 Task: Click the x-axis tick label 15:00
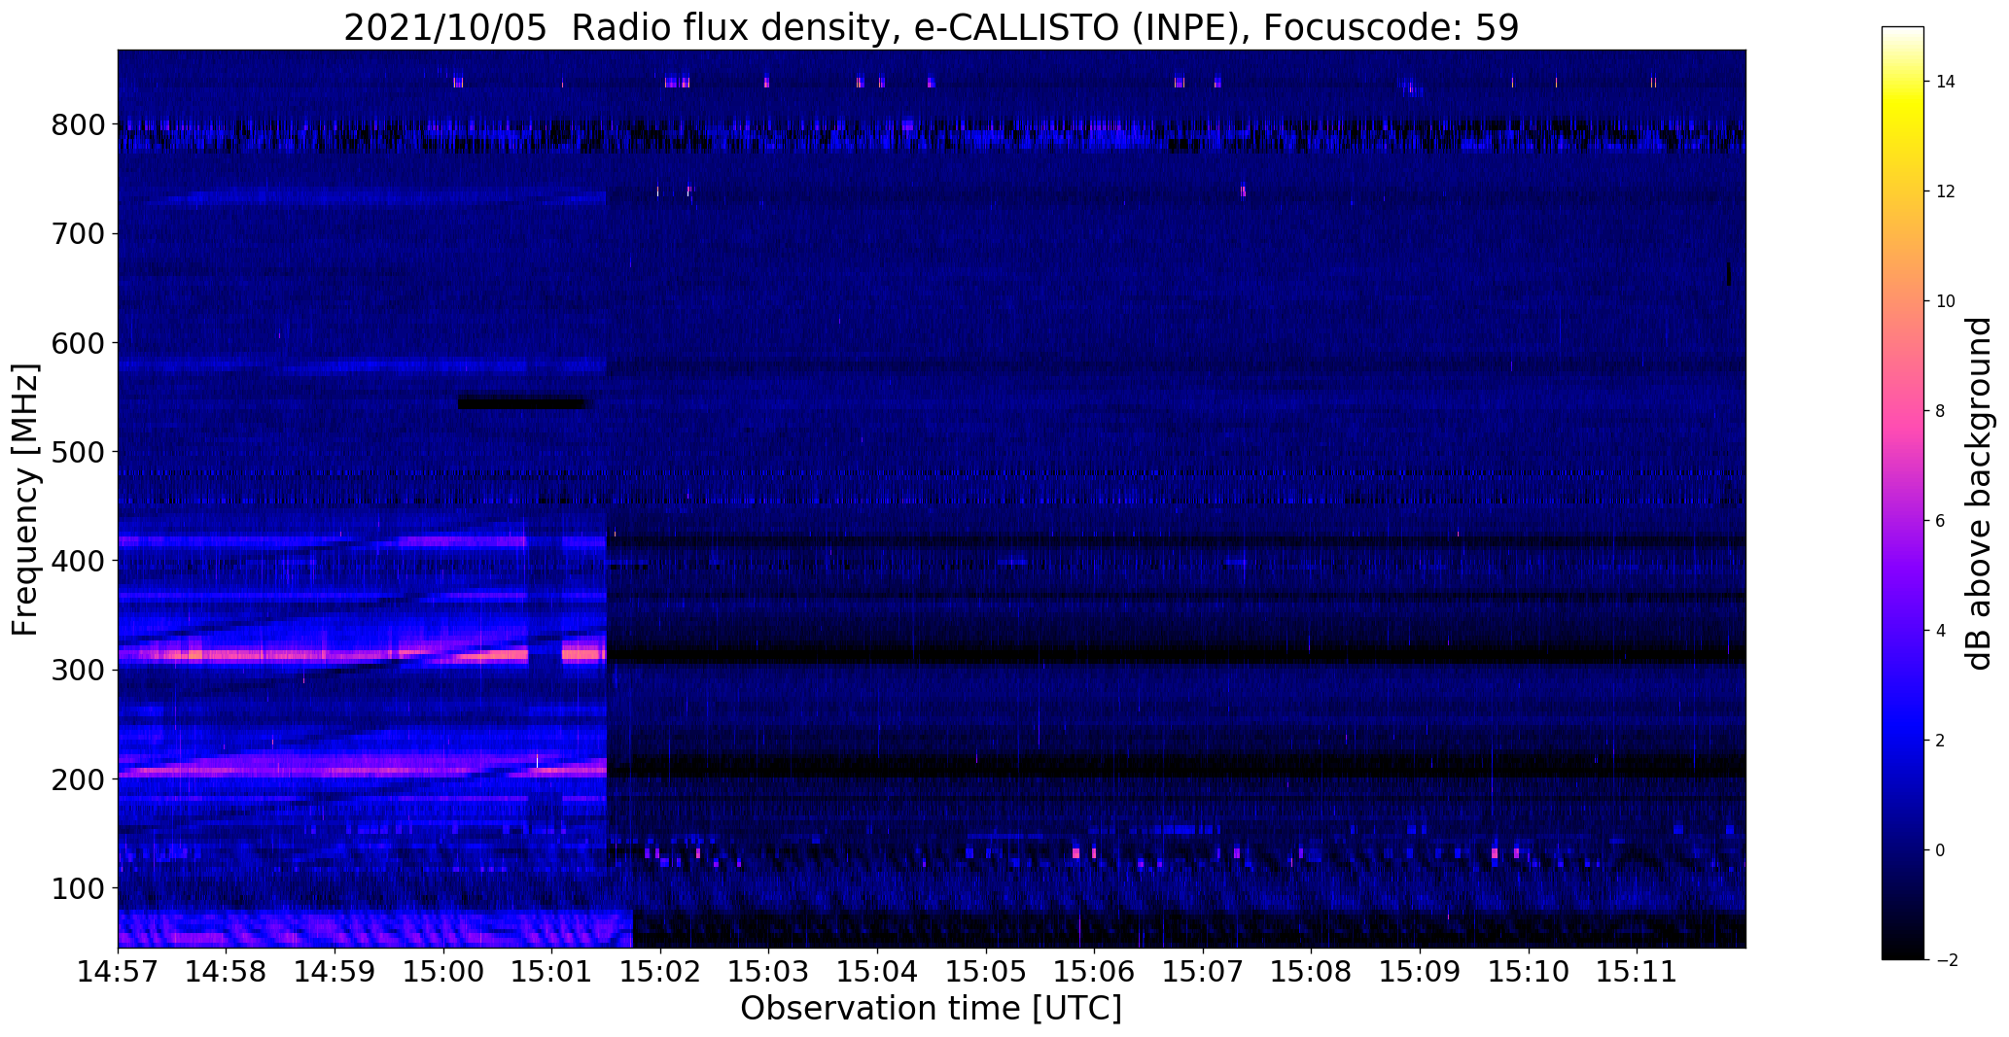443,972
